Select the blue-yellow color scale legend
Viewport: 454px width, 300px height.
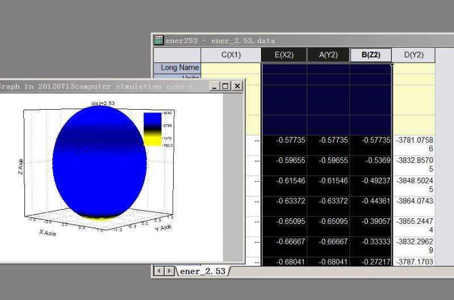tap(158, 129)
